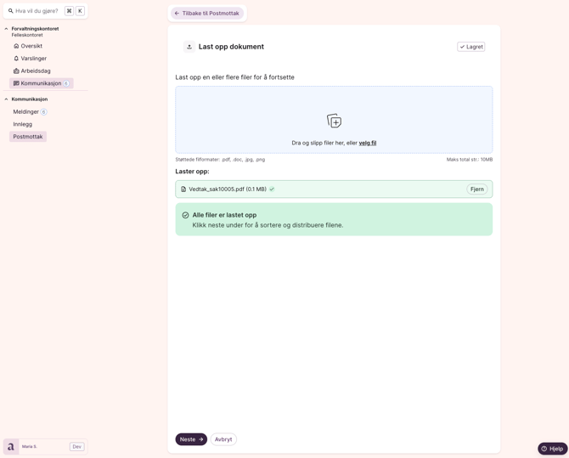Go to Meldinger in the sidebar
The image size is (569, 458).
[x=25, y=112]
